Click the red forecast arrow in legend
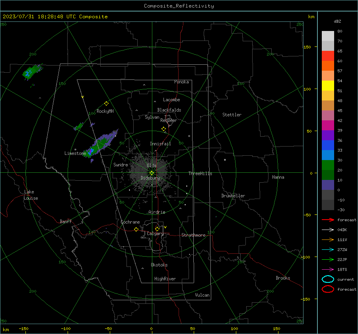The height and width of the screenshot is (334, 358). pyautogui.click(x=328, y=220)
